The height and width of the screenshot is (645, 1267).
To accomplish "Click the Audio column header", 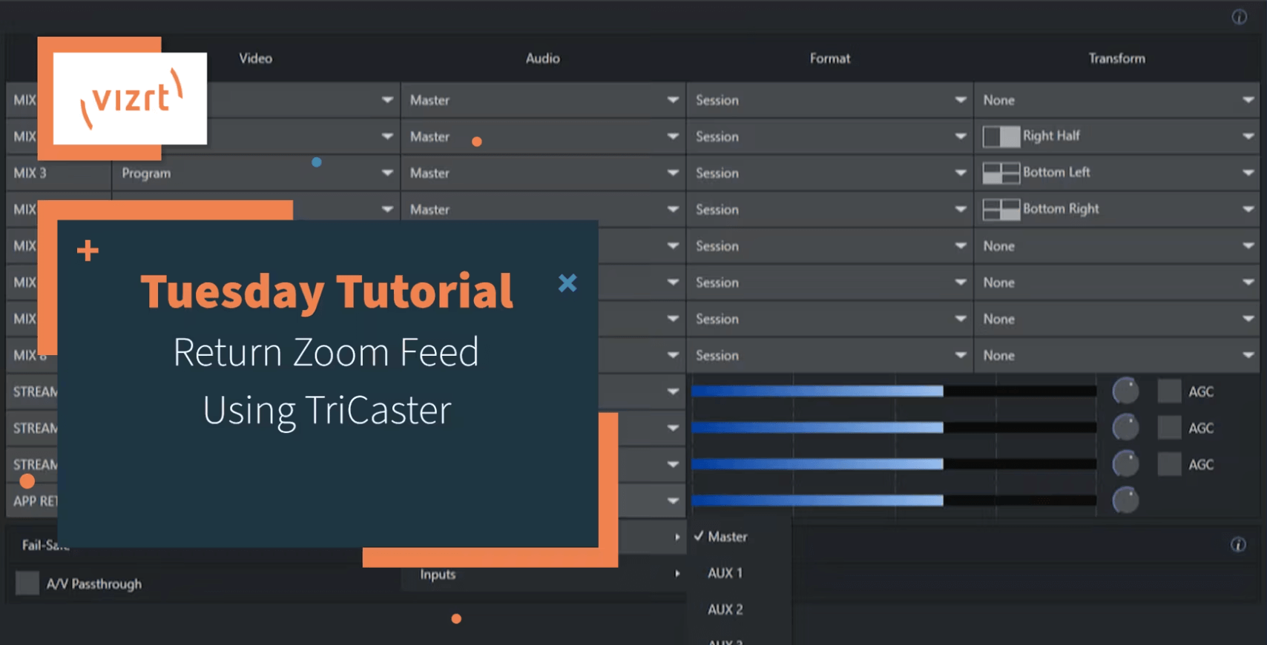I will 543,58.
